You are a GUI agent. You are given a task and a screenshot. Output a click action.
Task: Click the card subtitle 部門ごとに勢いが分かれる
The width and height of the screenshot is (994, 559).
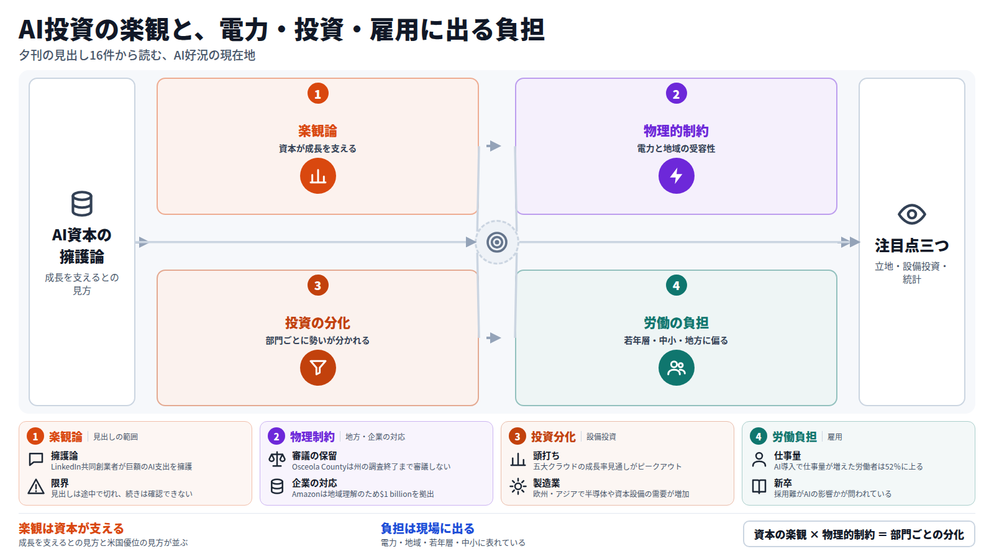pyautogui.click(x=317, y=340)
